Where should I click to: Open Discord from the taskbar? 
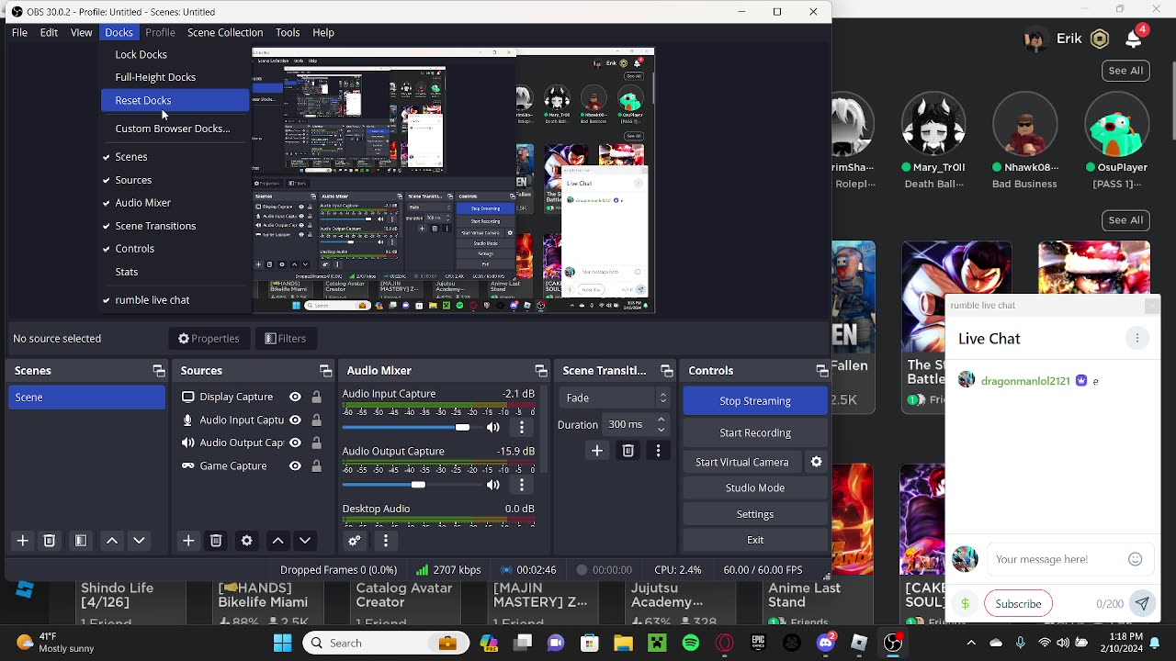[x=825, y=643]
